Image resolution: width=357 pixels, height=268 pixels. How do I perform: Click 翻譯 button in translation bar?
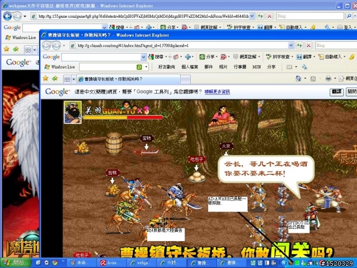(x=336, y=92)
